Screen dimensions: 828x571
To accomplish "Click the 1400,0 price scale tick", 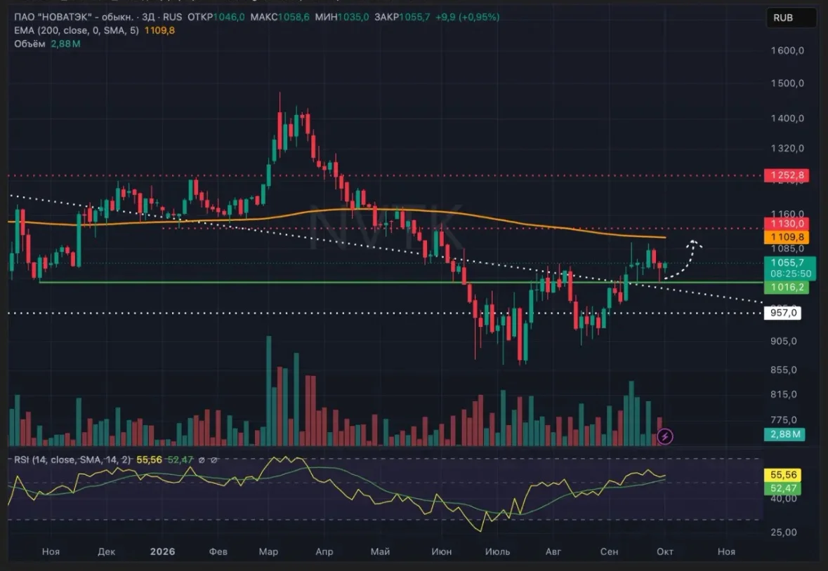I will coord(787,118).
